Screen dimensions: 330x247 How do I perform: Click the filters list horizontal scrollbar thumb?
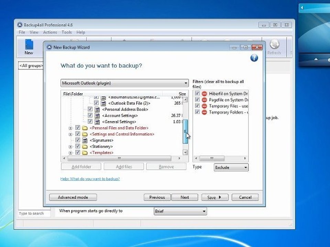(212, 158)
